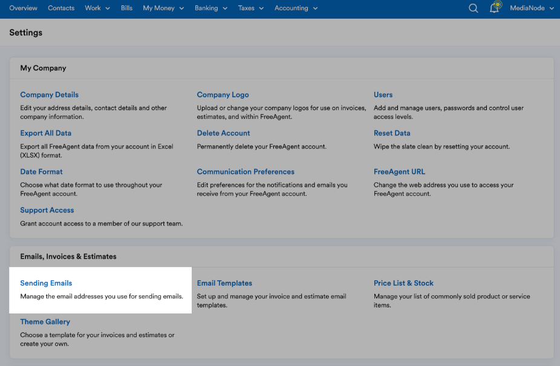Select the Banking menu label
560x366 pixels.
(206, 8)
